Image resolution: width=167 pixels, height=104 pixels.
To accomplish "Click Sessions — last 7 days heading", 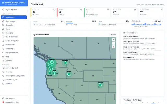I will (x=133, y=100).
